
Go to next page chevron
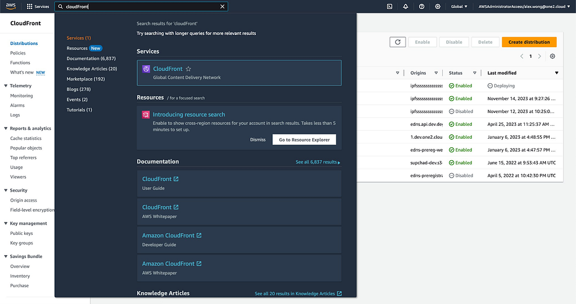coord(539,56)
